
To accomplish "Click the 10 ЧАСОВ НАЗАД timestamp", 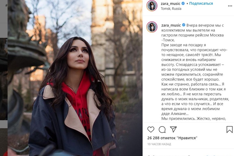I will tap(159, 144).
